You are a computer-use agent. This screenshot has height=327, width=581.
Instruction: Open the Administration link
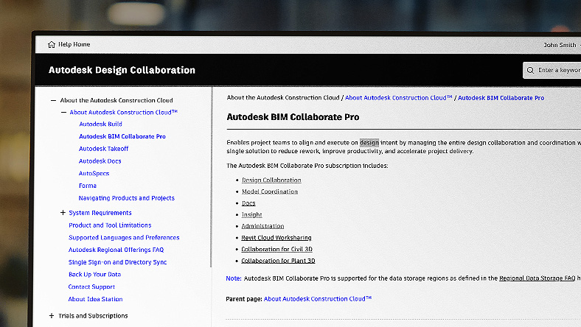262,226
